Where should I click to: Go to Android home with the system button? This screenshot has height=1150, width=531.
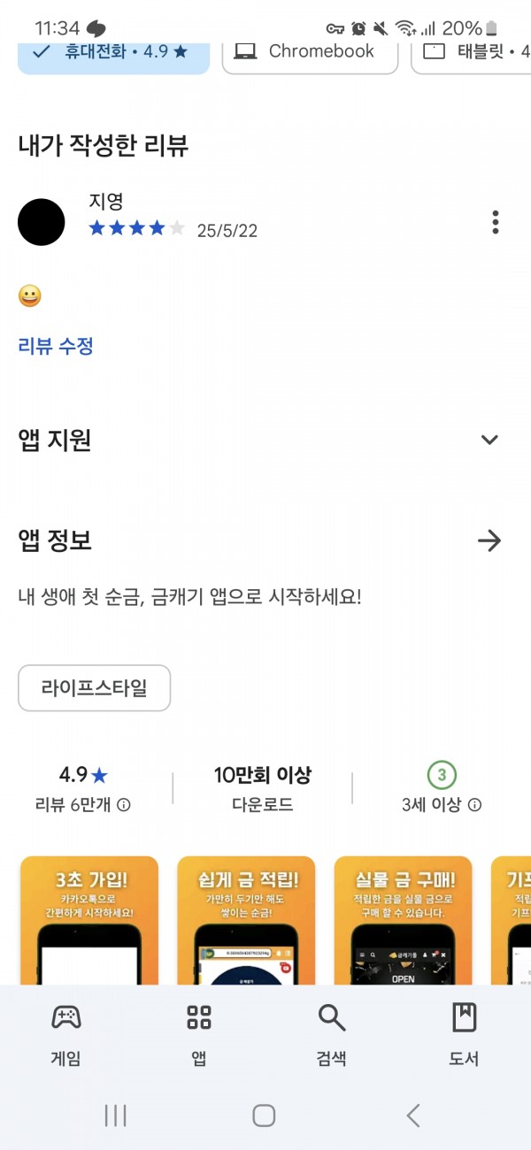(x=264, y=1115)
